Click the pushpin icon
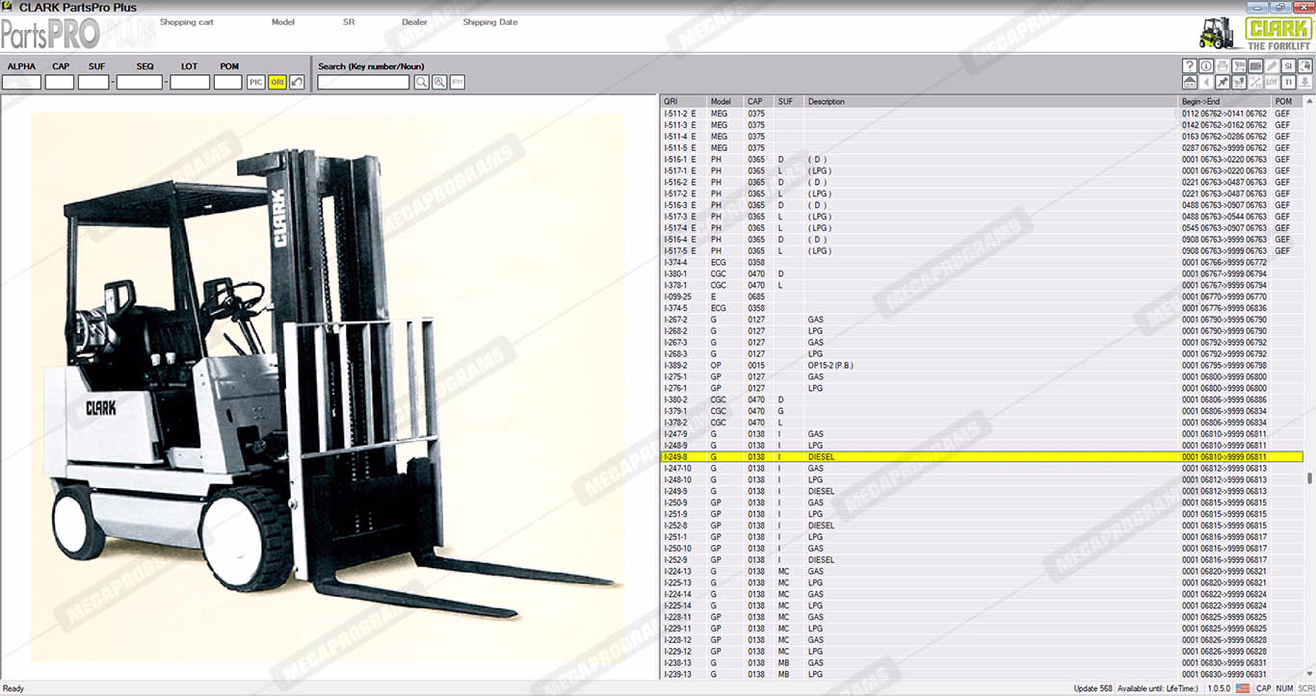 (x=1223, y=83)
